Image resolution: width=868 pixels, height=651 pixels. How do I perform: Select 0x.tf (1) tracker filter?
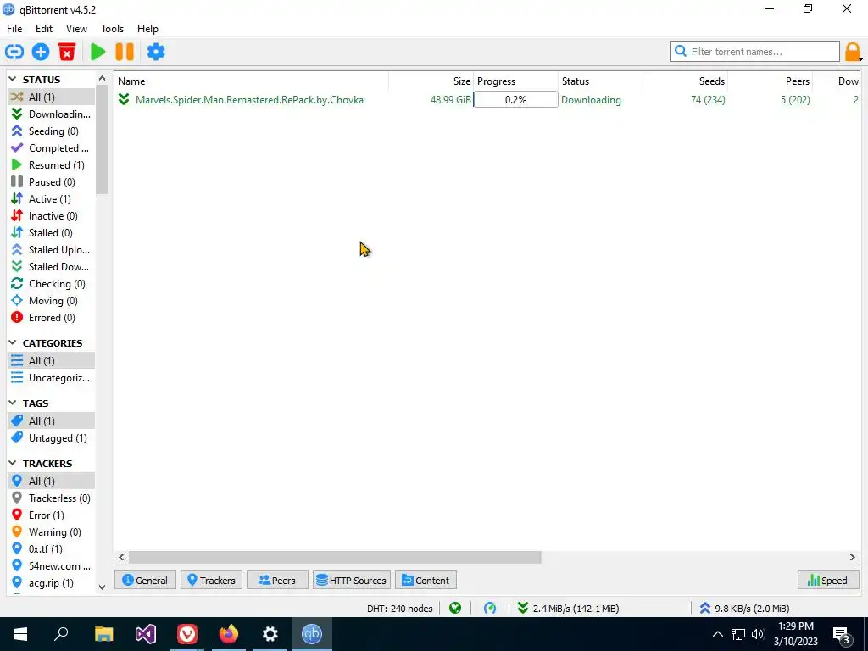tap(52, 549)
